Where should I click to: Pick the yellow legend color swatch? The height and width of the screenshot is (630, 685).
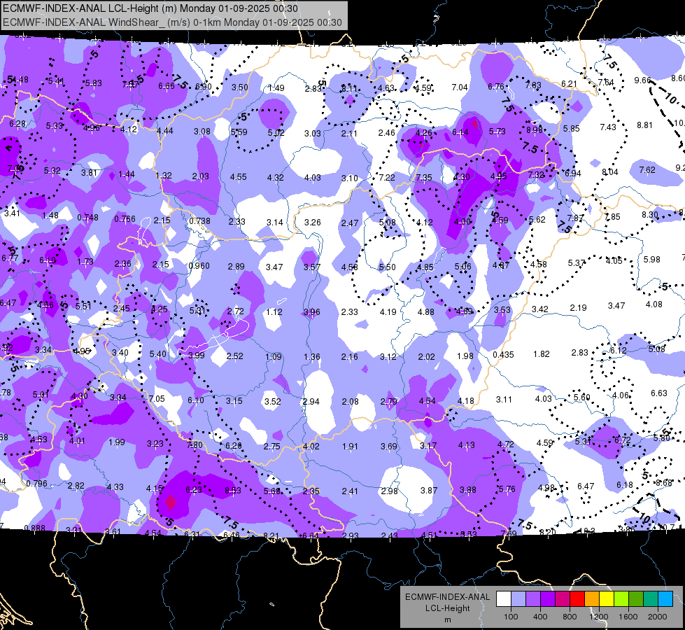(x=607, y=599)
